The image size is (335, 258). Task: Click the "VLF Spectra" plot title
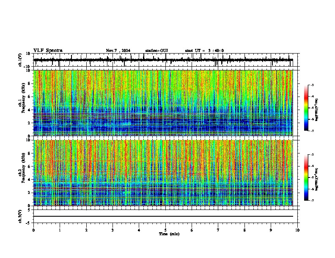point(48,51)
